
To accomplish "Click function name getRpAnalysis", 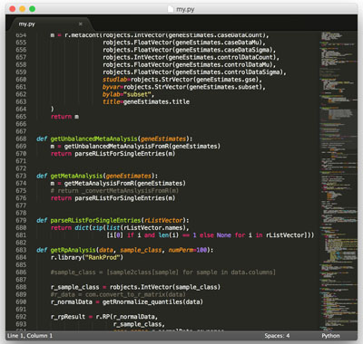I will click(x=73, y=250).
